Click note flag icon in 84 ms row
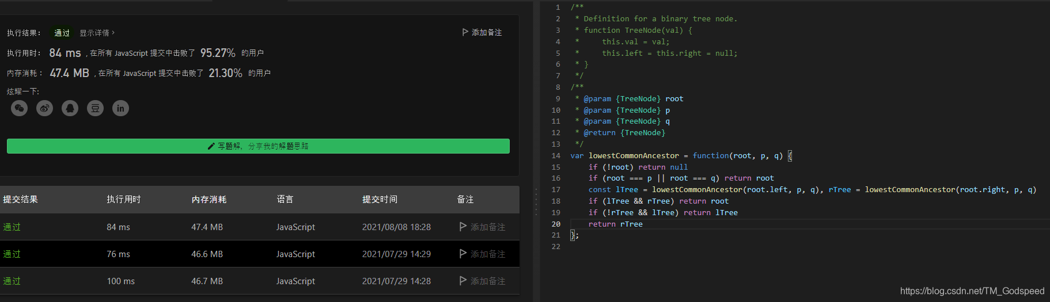The height and width of the screenshot is (302, 1050). 463,227
